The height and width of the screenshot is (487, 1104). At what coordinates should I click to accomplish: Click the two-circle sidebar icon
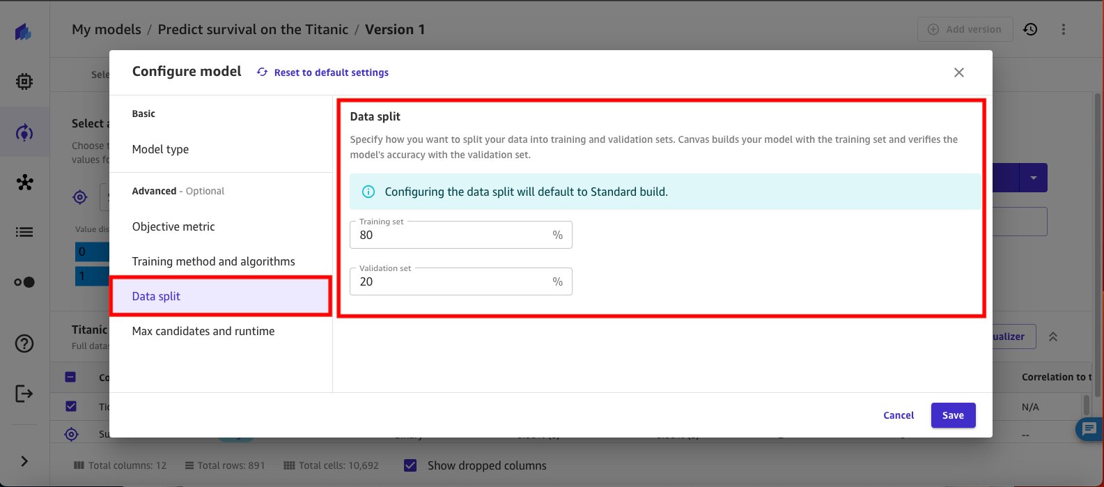pyautogui.click(x=24, y=282)
